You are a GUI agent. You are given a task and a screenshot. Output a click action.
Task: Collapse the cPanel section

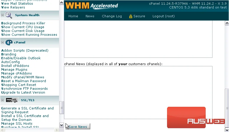(x=2, y=43)
